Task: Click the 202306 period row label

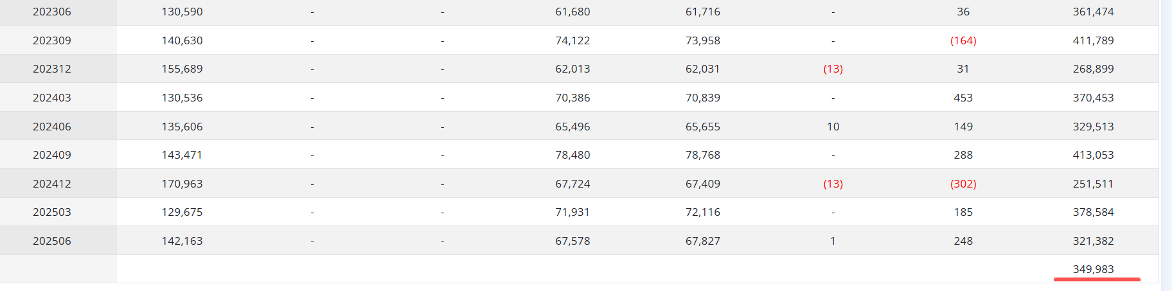Action: pos(52,12)
